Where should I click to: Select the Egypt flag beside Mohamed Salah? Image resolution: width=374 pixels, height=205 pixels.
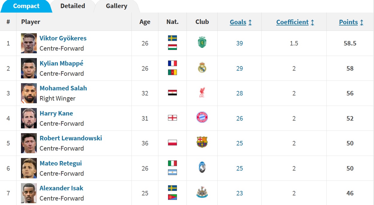[172, 93]
